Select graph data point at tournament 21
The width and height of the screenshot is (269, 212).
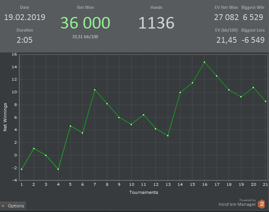click(266, 101)
